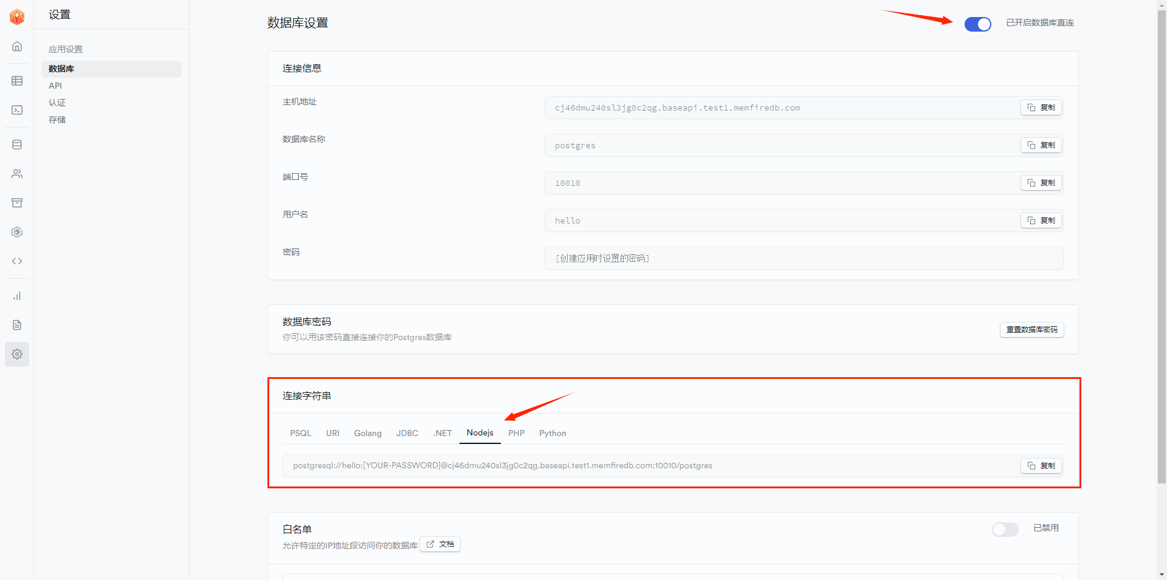Click the password placeholder field
The width and height of the screenshot is (1167, 580).
[x=804, y=258]
